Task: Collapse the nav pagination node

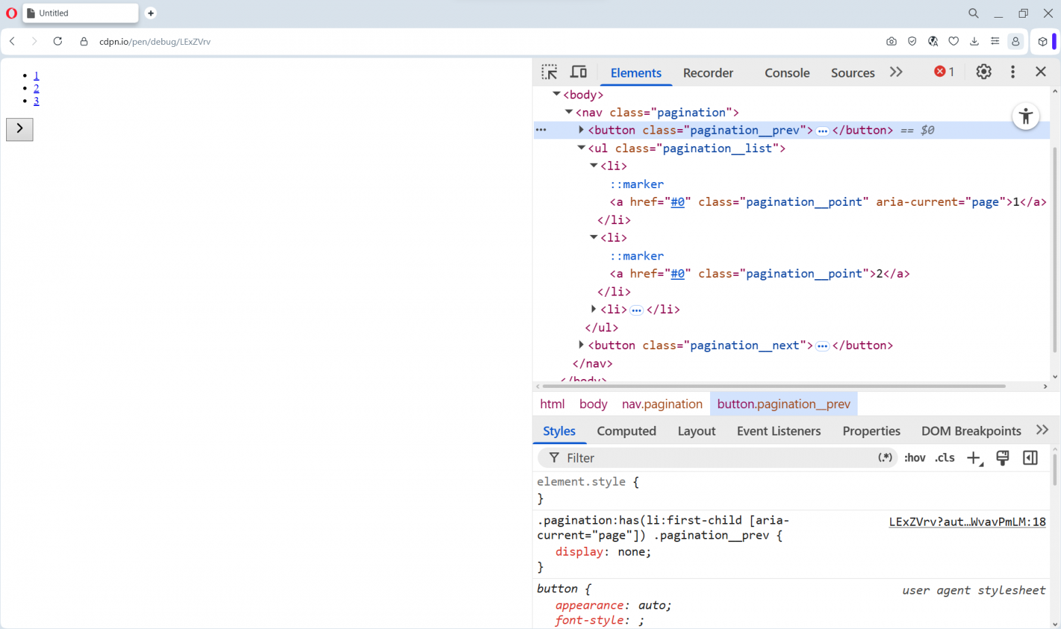Action: [569, 111]
